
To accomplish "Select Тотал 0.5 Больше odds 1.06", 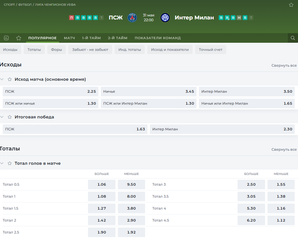I will (x=102, y=184).
